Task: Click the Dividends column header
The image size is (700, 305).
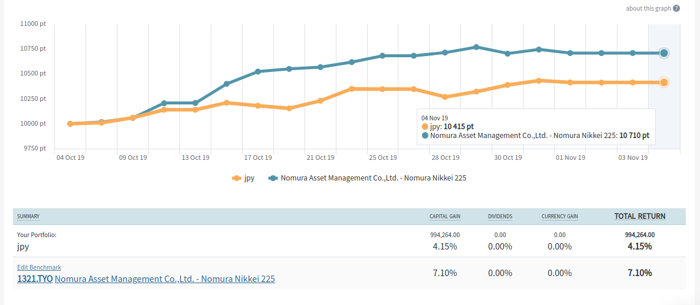Action: pos(500,217)
